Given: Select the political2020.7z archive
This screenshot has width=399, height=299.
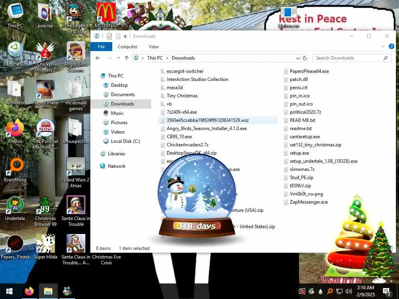Looking at the screenshot, I should pos(305,112).
